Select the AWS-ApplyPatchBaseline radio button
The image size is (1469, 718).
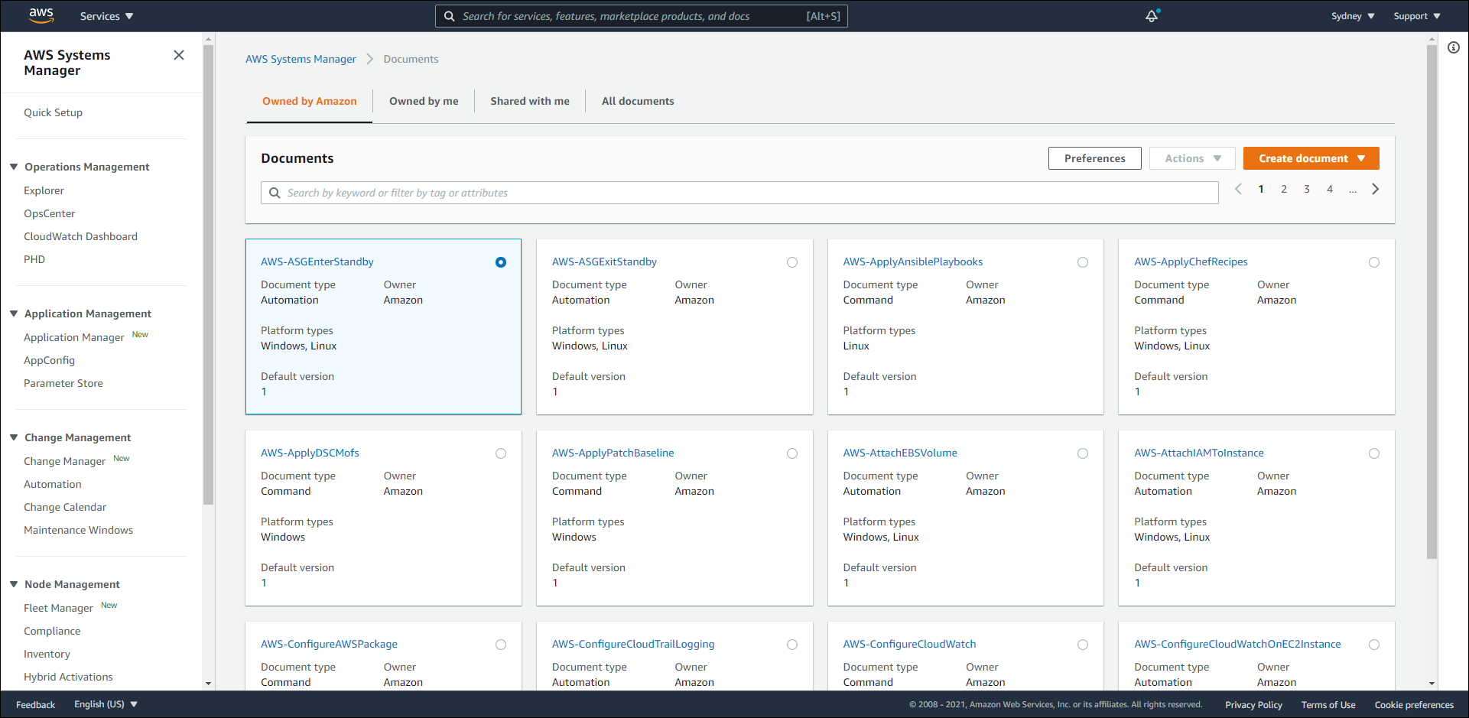tap(792, 453)
